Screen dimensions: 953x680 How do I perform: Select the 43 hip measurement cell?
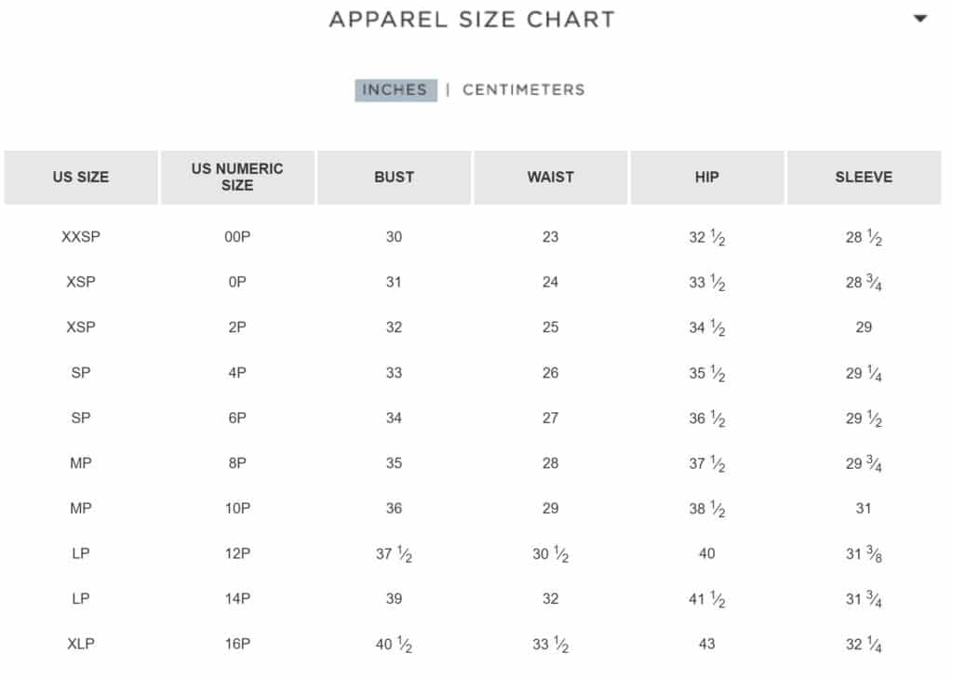click(706, 644)
